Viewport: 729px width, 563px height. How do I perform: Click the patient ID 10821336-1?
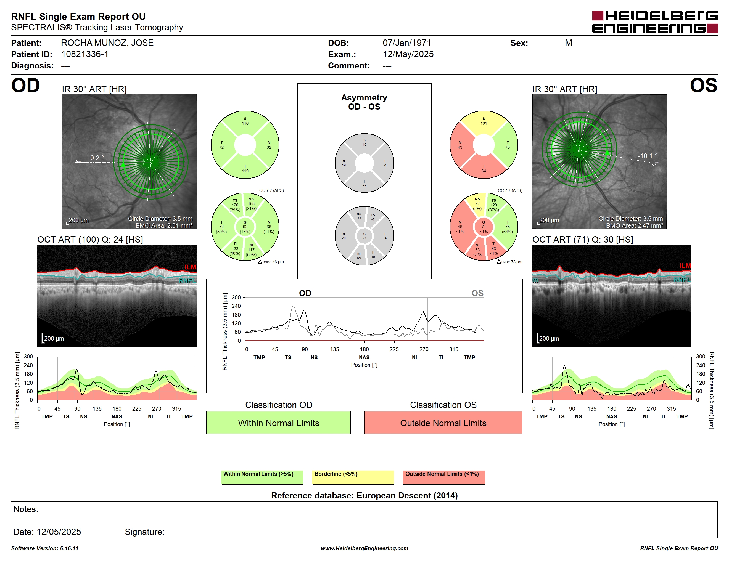point(85,54)
